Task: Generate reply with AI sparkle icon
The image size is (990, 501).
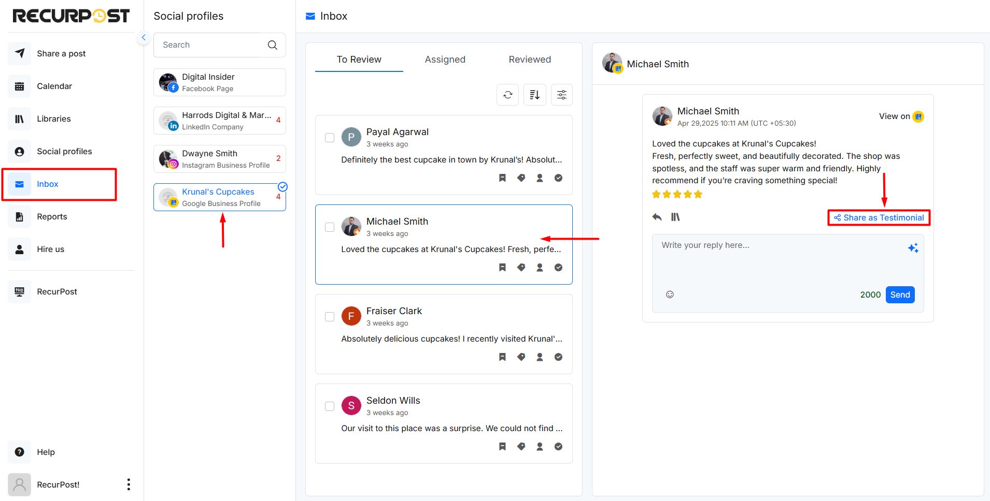Action: coord(913,248)
